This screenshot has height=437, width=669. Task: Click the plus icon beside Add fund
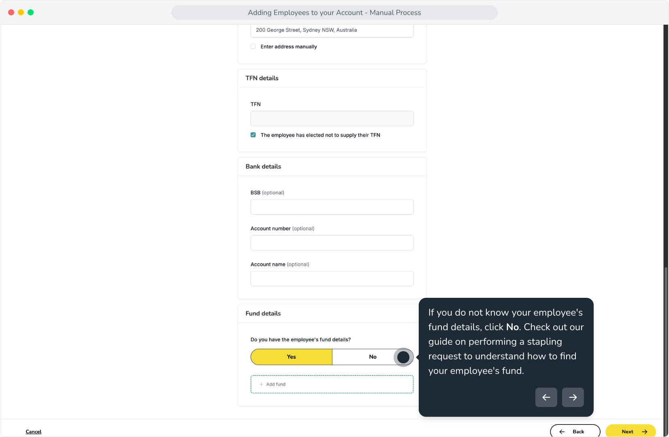[261, 384]
